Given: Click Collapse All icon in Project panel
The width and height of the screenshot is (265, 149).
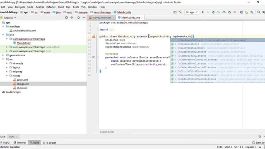Looking at the screenshot, I should click(72, 17).
